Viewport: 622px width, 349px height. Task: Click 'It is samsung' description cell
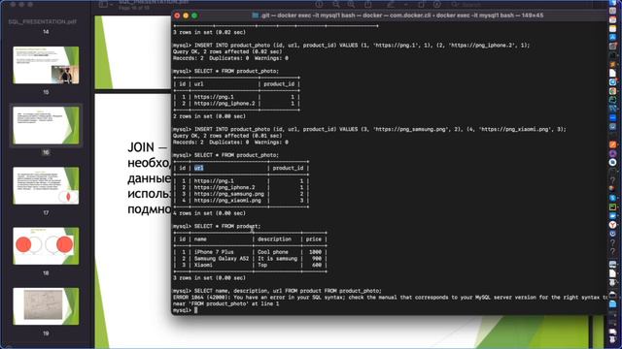(277, 259)
